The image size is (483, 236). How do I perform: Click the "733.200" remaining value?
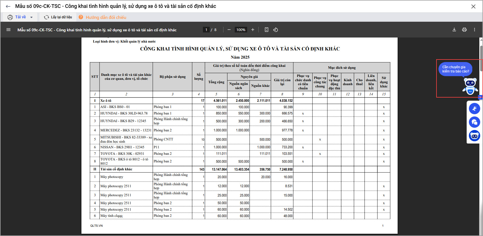(x=287, y=147)
